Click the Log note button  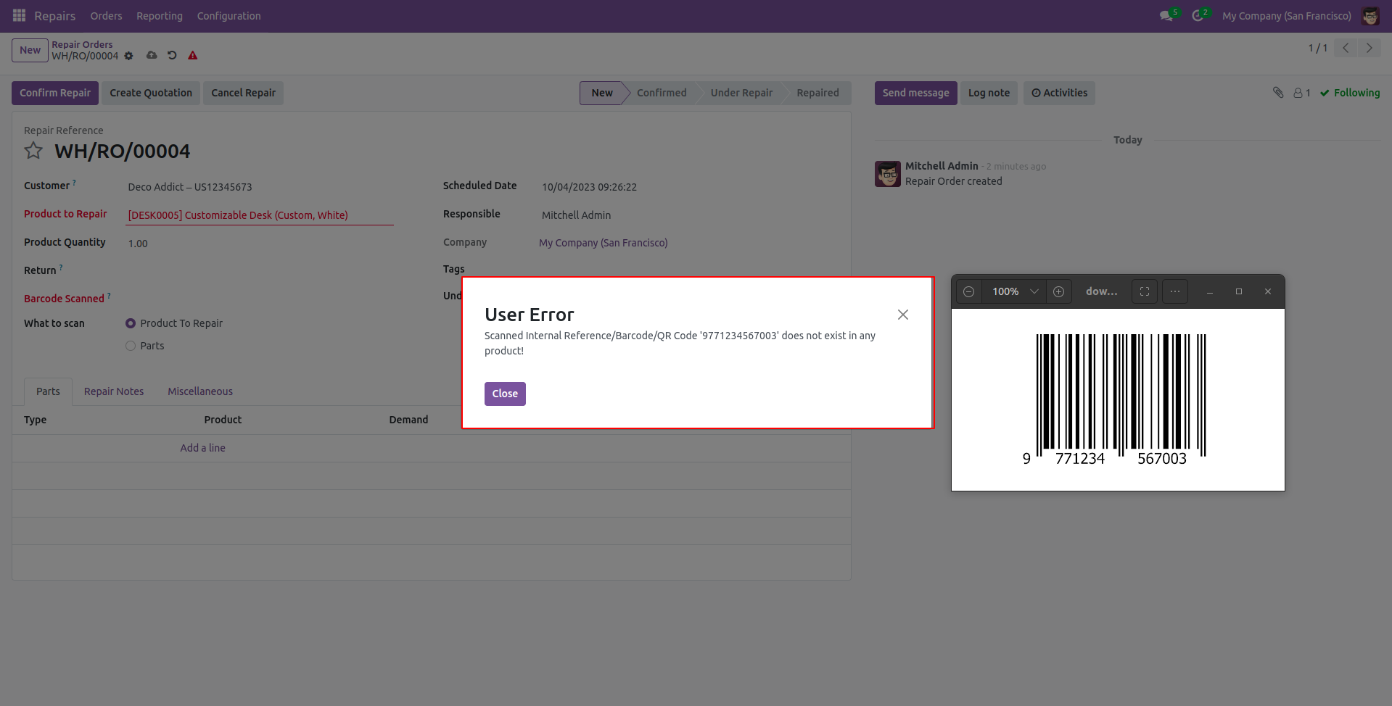pyautogui.click(x=989, y=93)
